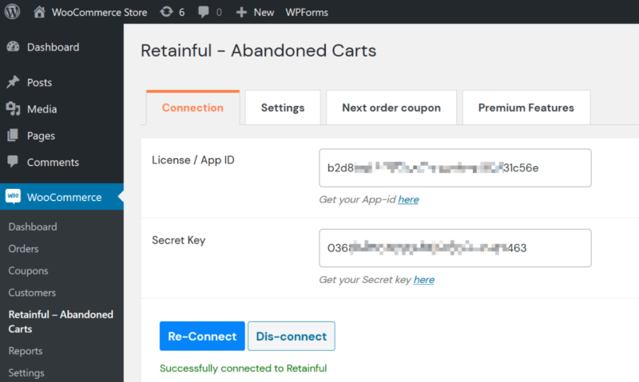Open the Next order coupon tab
Image resolution: width=639 pixels, height=382 pixels.
391,108
